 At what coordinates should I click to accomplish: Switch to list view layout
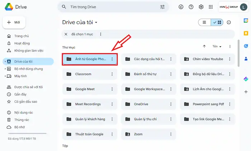point(204,22)
